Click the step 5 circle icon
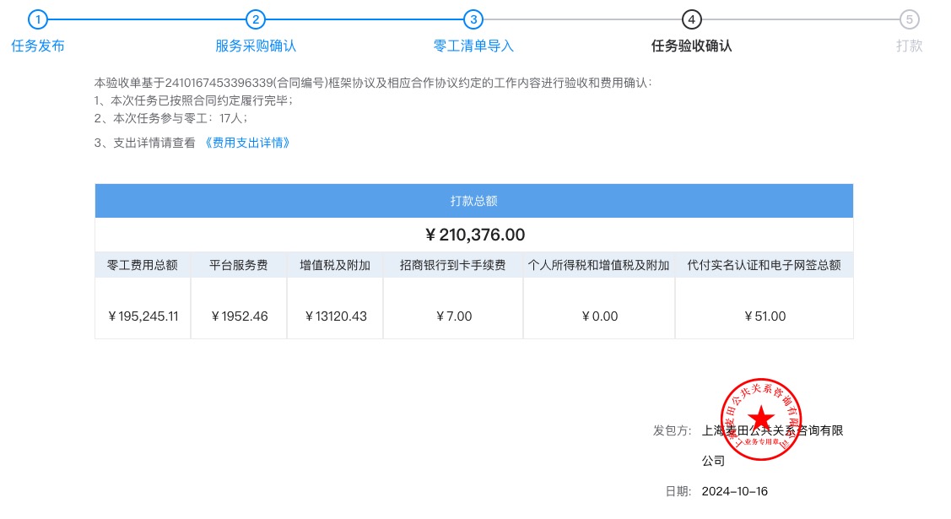Viewport: 951px width, 519px height. pyautogui.click(x=909, y=19)
